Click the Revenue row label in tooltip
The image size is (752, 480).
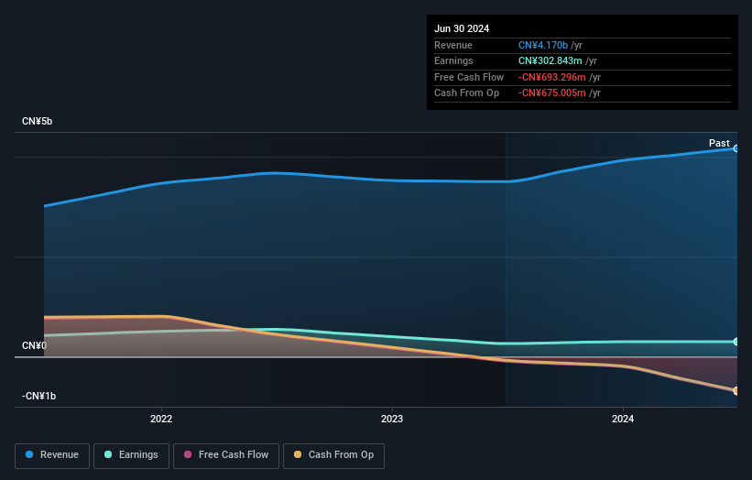[x=453, y=45]
